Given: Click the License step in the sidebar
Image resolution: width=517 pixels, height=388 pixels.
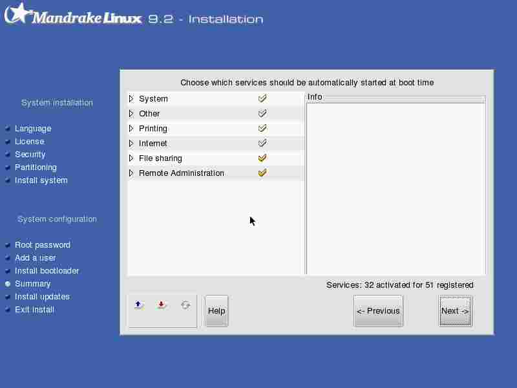Looking at the screenshot, I should pos(30,141).
